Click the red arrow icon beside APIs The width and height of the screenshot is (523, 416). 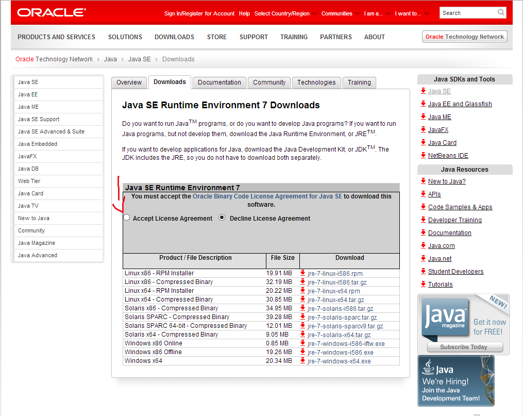[423, 194]
